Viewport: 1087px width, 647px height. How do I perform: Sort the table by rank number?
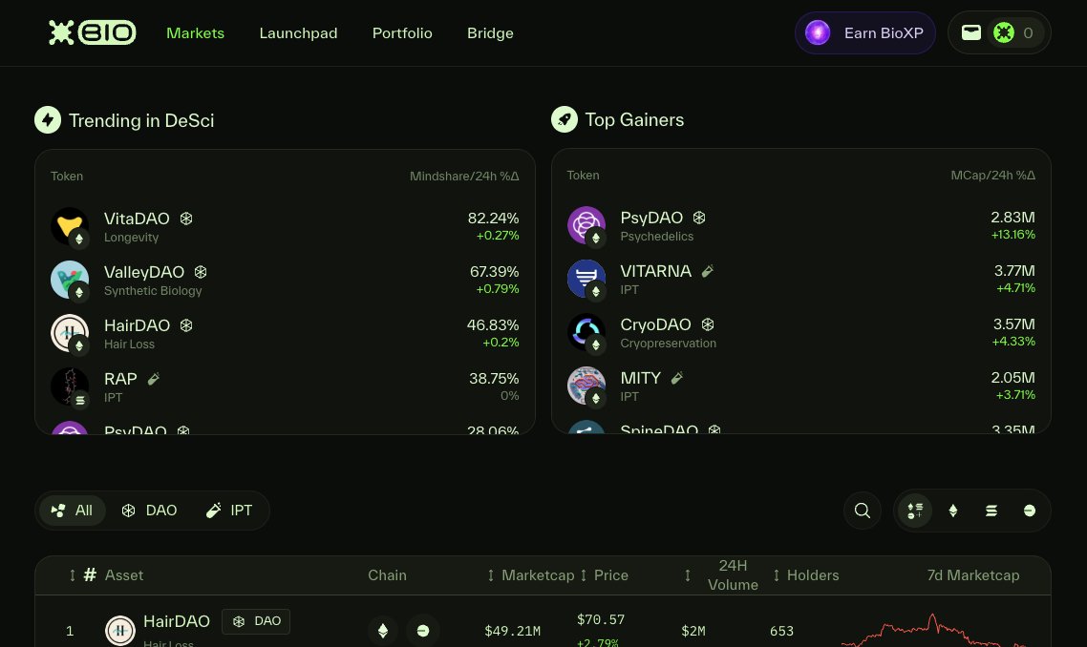82,575
